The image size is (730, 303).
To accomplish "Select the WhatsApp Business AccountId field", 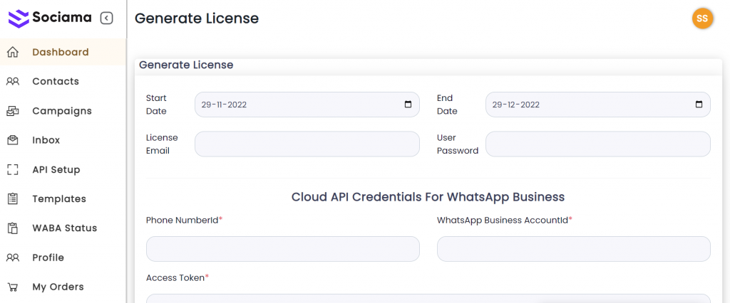I will [573, 249].
